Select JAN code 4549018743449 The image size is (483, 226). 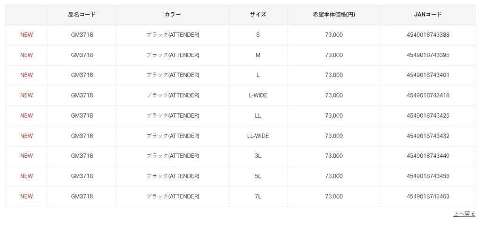(428, 156)
